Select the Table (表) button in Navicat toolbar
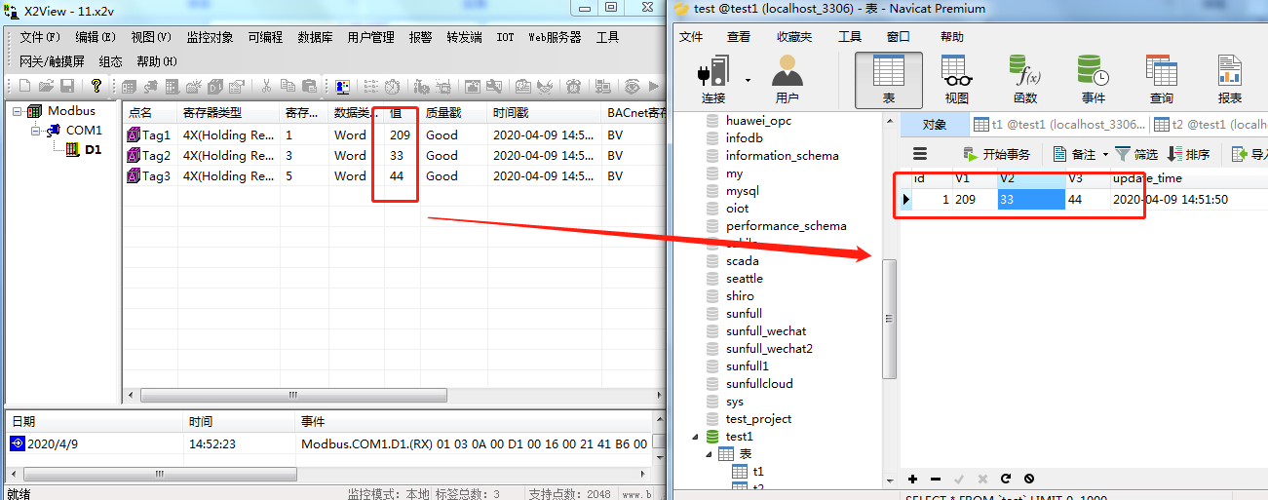1268x500 pixels. (x=889, y=79)
